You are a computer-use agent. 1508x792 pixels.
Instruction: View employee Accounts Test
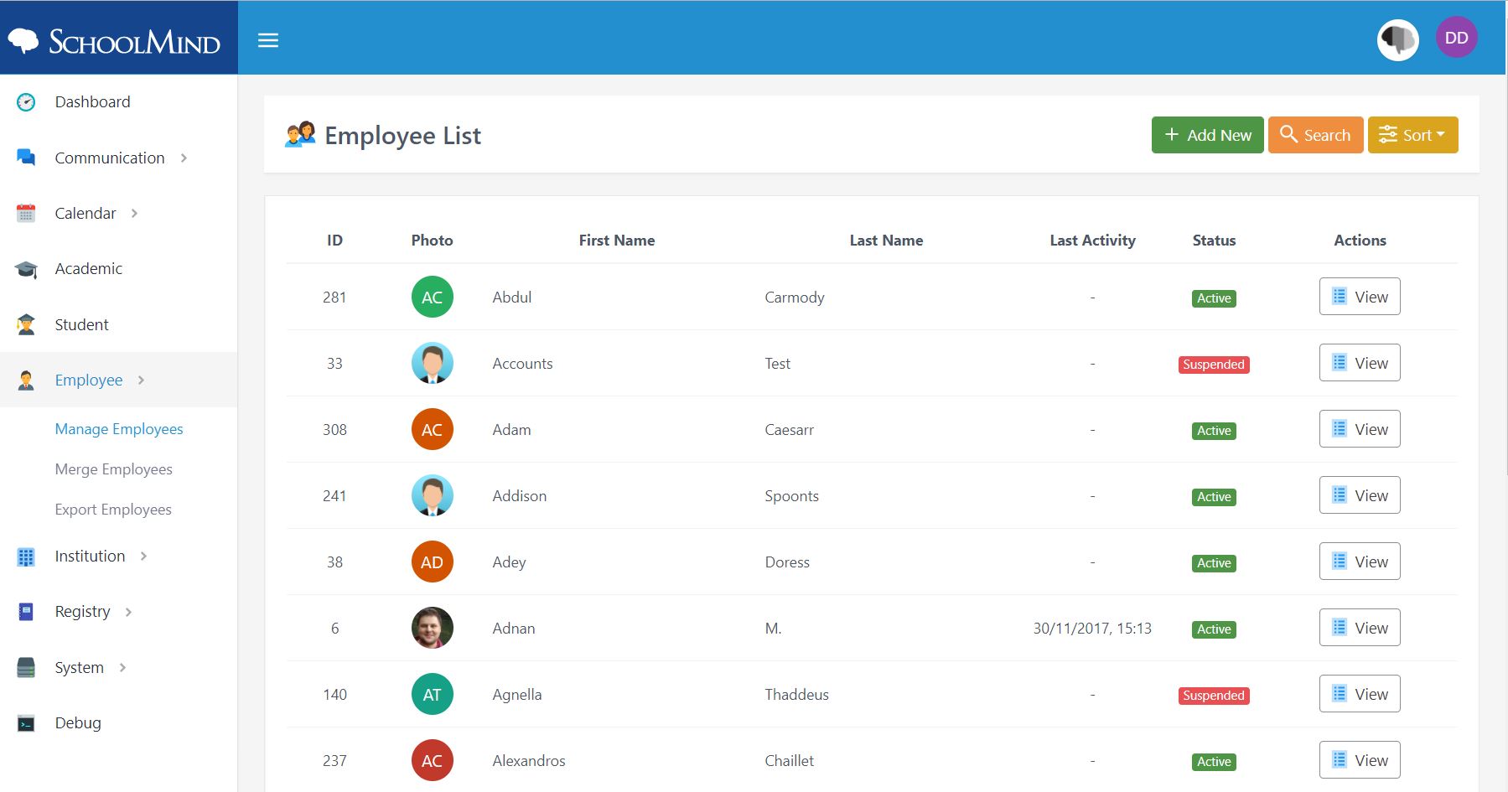[1360, 363]
